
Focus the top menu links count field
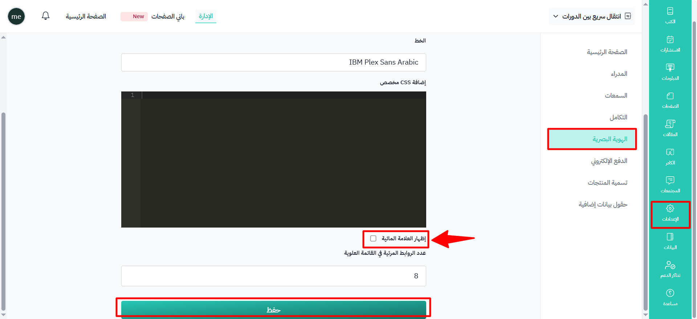(273, 276)
